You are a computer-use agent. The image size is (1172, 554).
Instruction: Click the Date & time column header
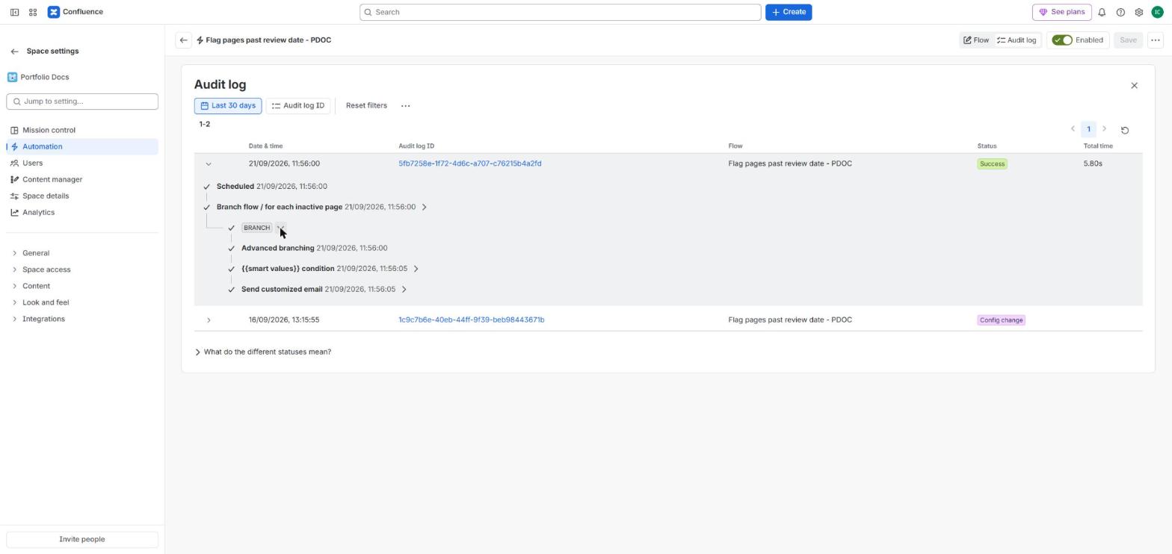click(x=265, y=146)
